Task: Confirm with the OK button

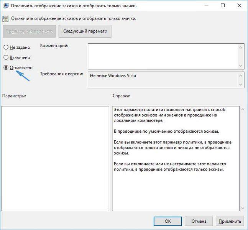Action: (168, 221)
